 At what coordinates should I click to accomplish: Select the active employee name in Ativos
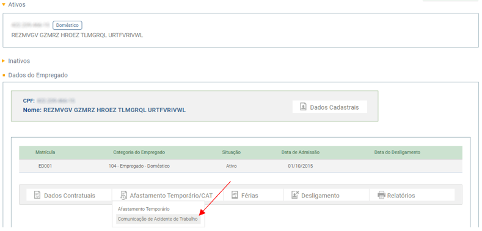[x=77, y=35]
